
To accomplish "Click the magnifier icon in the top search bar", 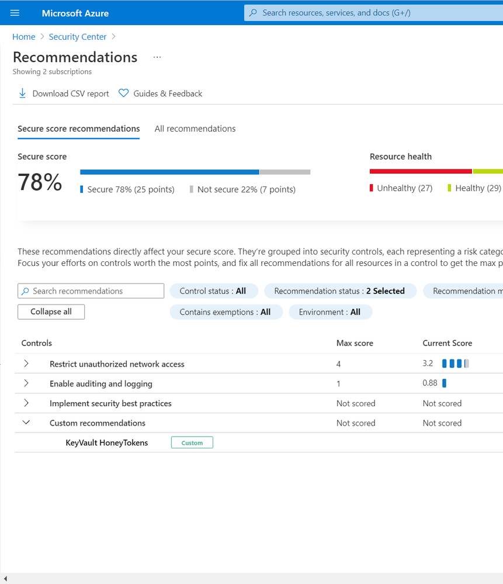I will coord(254,13).
